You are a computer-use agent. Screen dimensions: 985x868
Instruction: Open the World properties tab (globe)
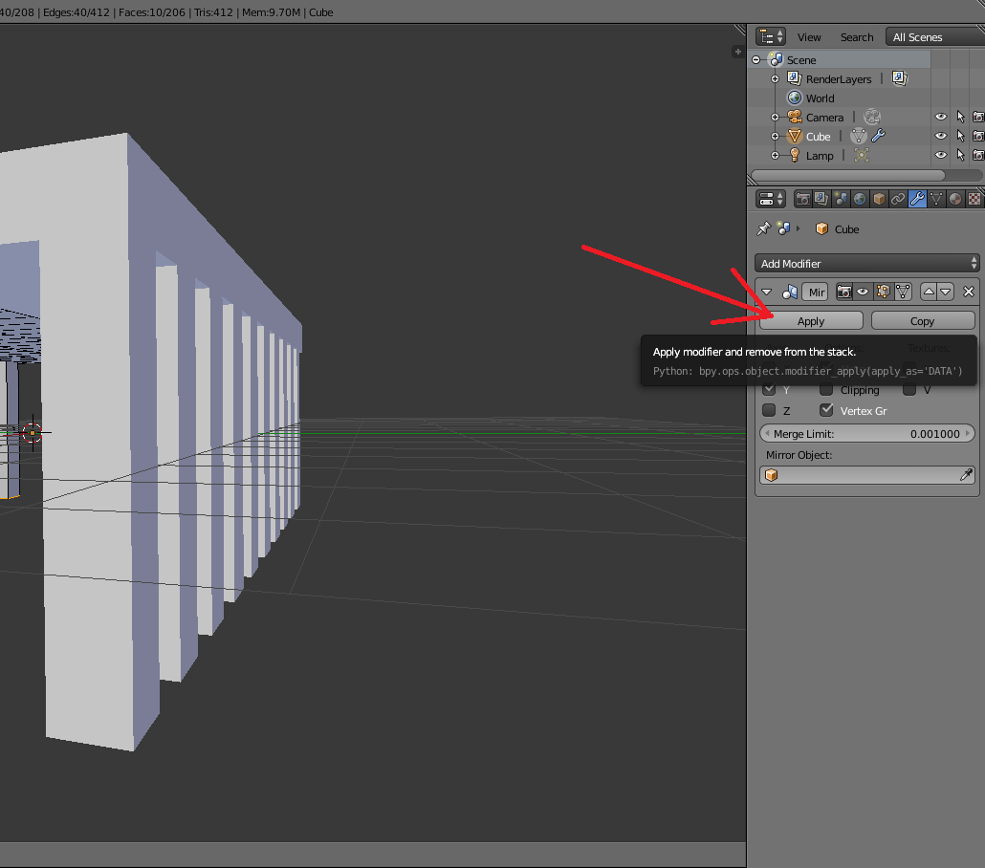coord(860,199)
